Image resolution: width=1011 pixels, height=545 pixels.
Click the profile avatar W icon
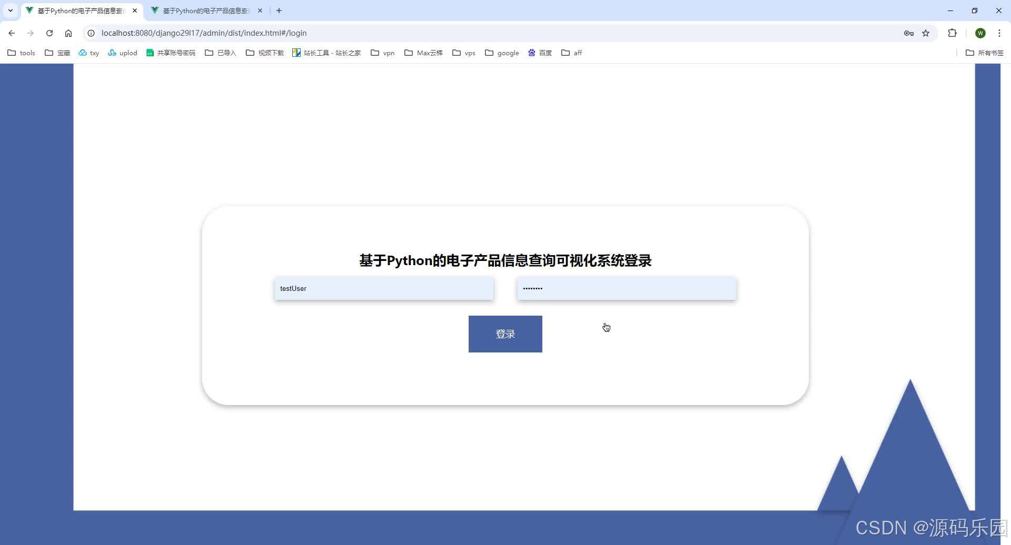pos(980,33)
